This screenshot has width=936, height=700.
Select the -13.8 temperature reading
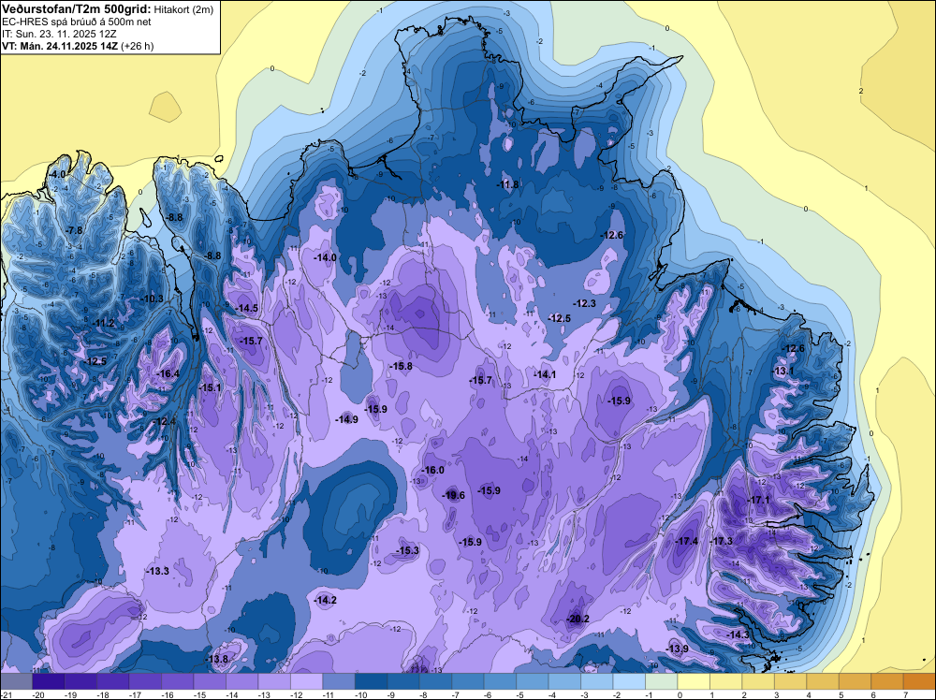(217, 660)
